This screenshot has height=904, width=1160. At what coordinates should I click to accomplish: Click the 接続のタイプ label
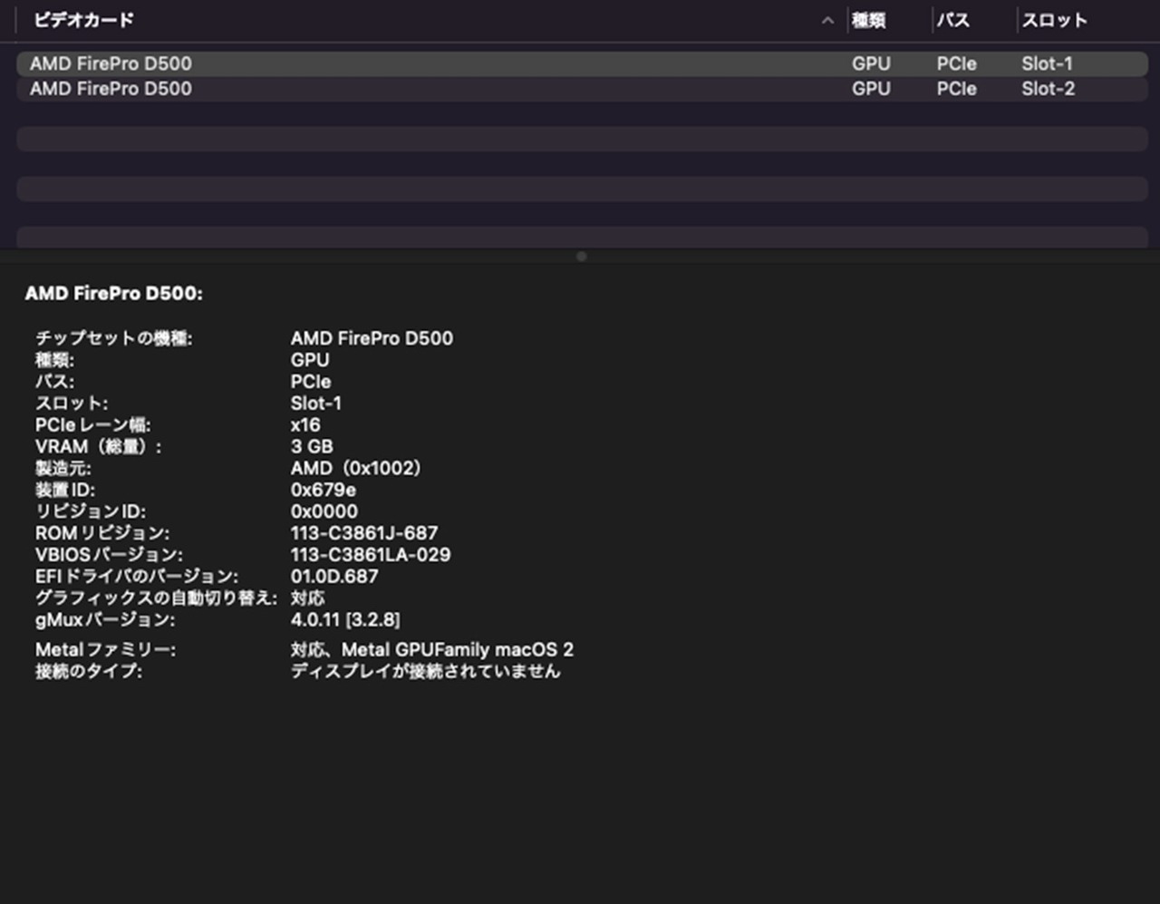(89, 671)
